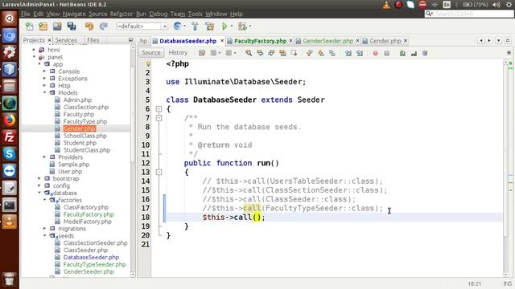The image size is (515, 289).
Task: Open the Run Project dropdown arrow
Action: point(232,26)
